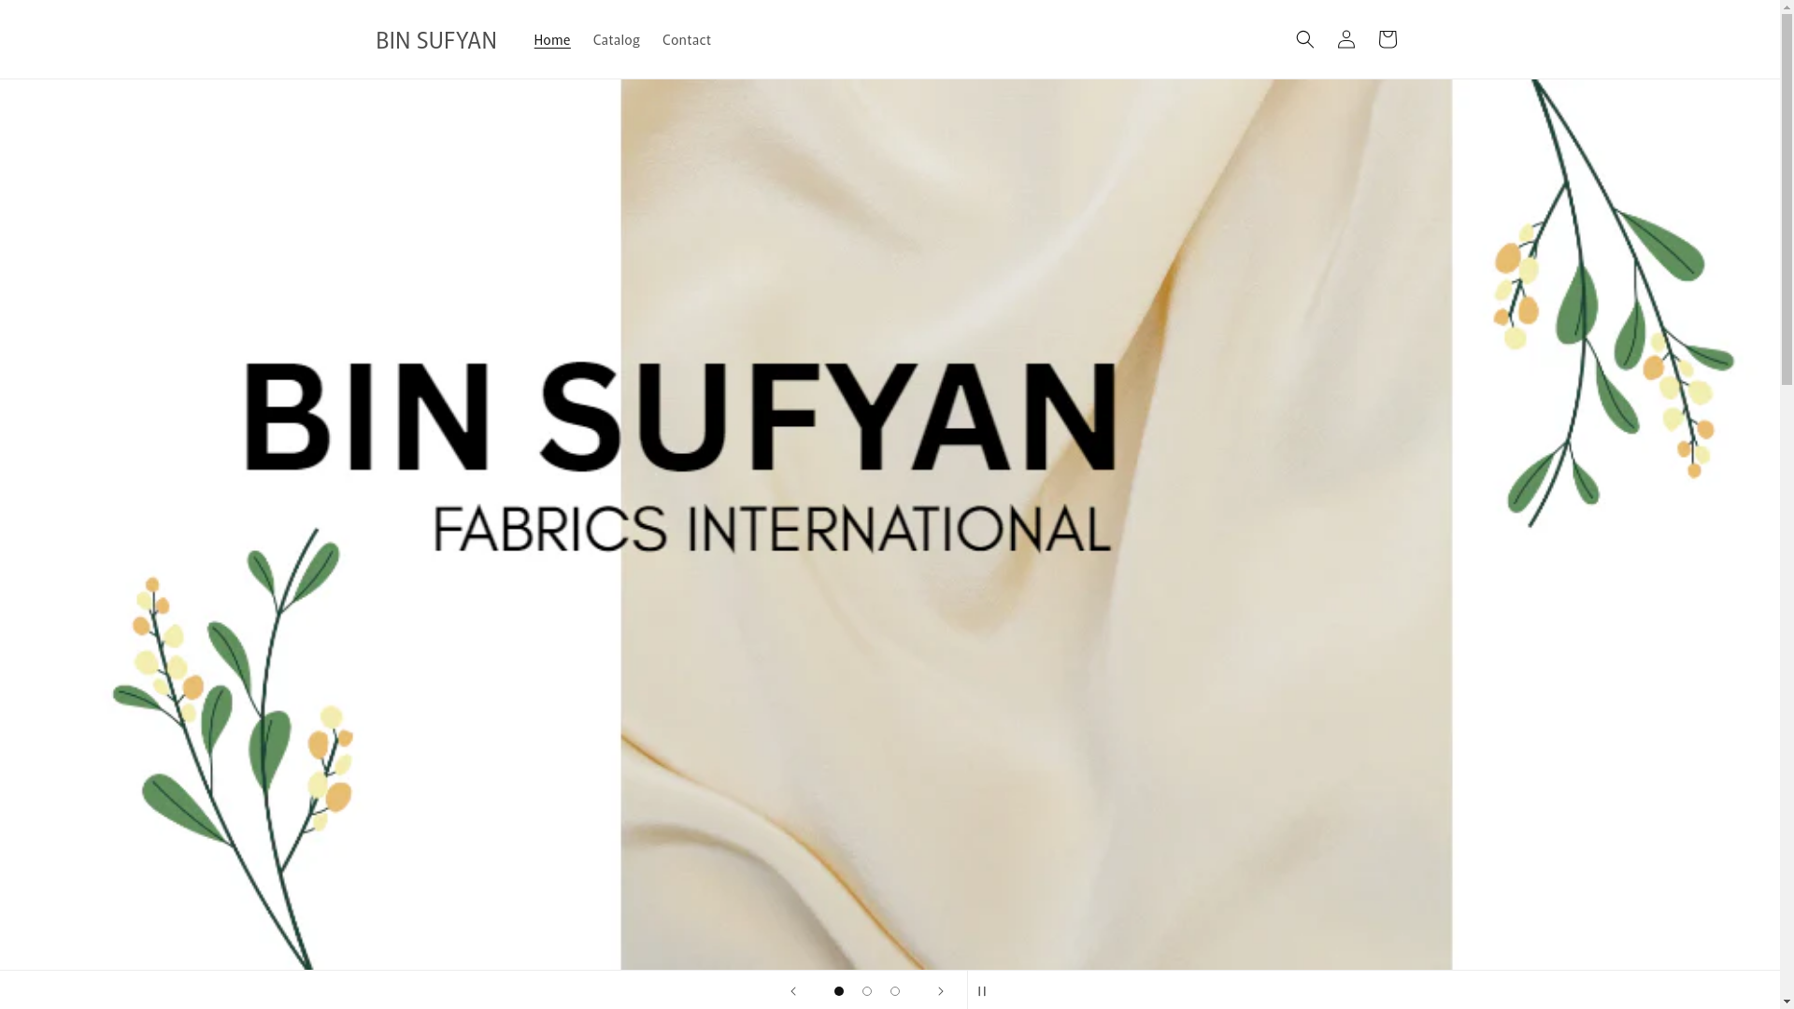The image size is (1794, 1009).
Task: Pause the slideshow autoplay
Action: (982, 990)
